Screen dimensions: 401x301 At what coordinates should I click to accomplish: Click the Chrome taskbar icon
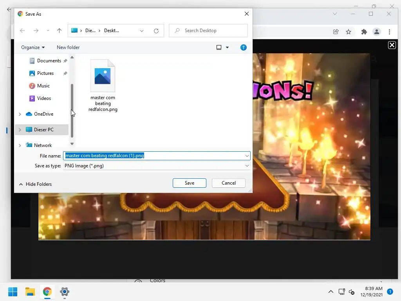[x=47, y=292]
